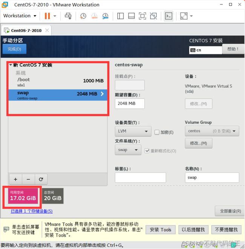Image resolution: width=245 pixels, height=249 pixels.
Task: Collapse the 新 CentOS 7 安装 tree
Action: [11, 65]
